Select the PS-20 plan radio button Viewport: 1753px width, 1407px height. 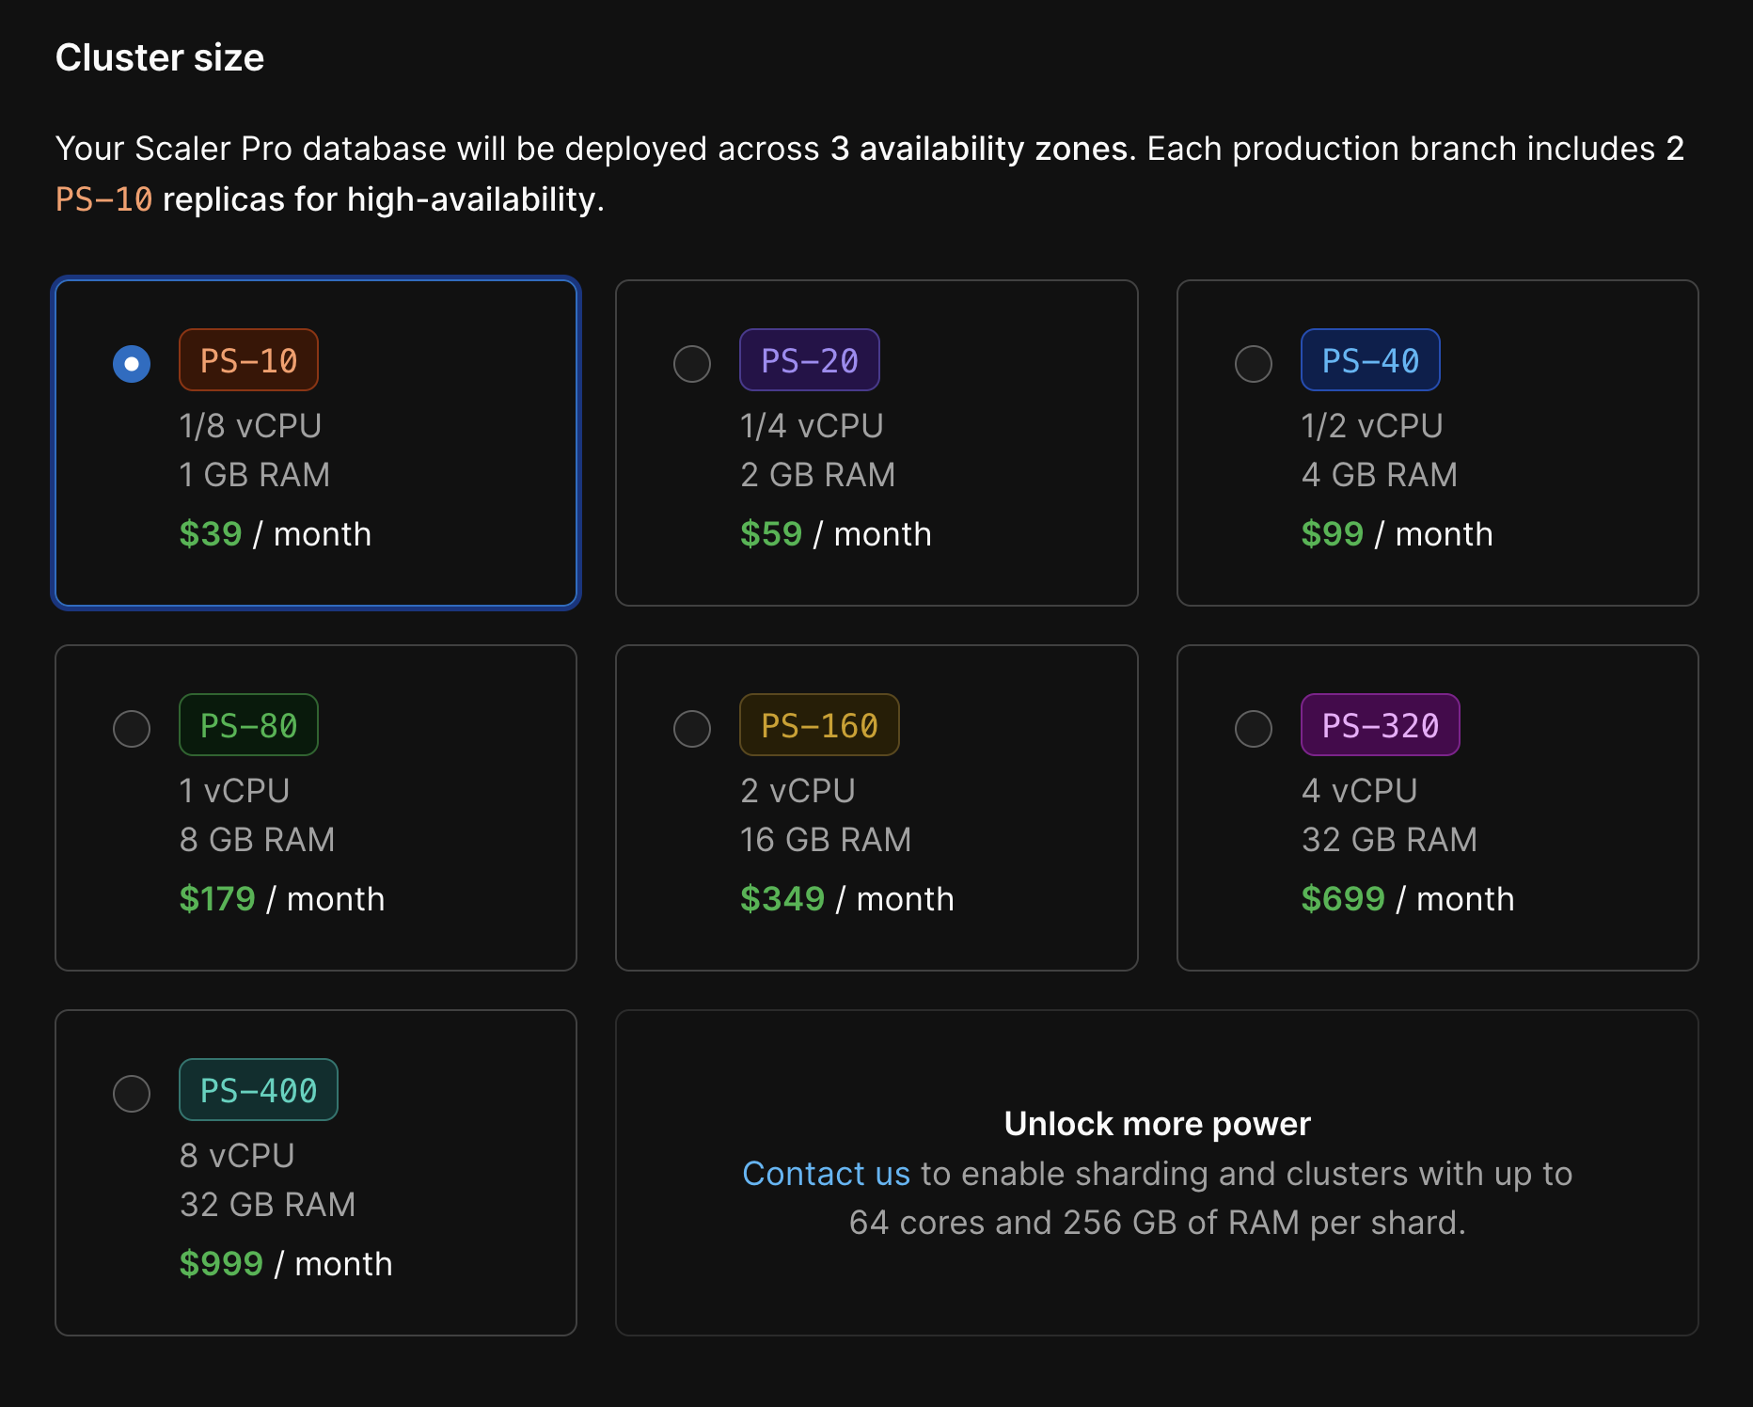click(x=692, y=363)
